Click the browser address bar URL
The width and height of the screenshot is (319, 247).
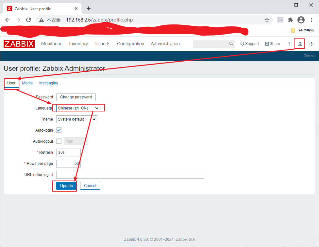[99, 20]
